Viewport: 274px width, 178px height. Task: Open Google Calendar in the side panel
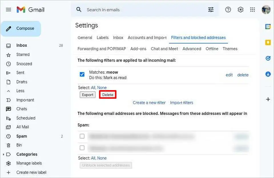point(268,26)
